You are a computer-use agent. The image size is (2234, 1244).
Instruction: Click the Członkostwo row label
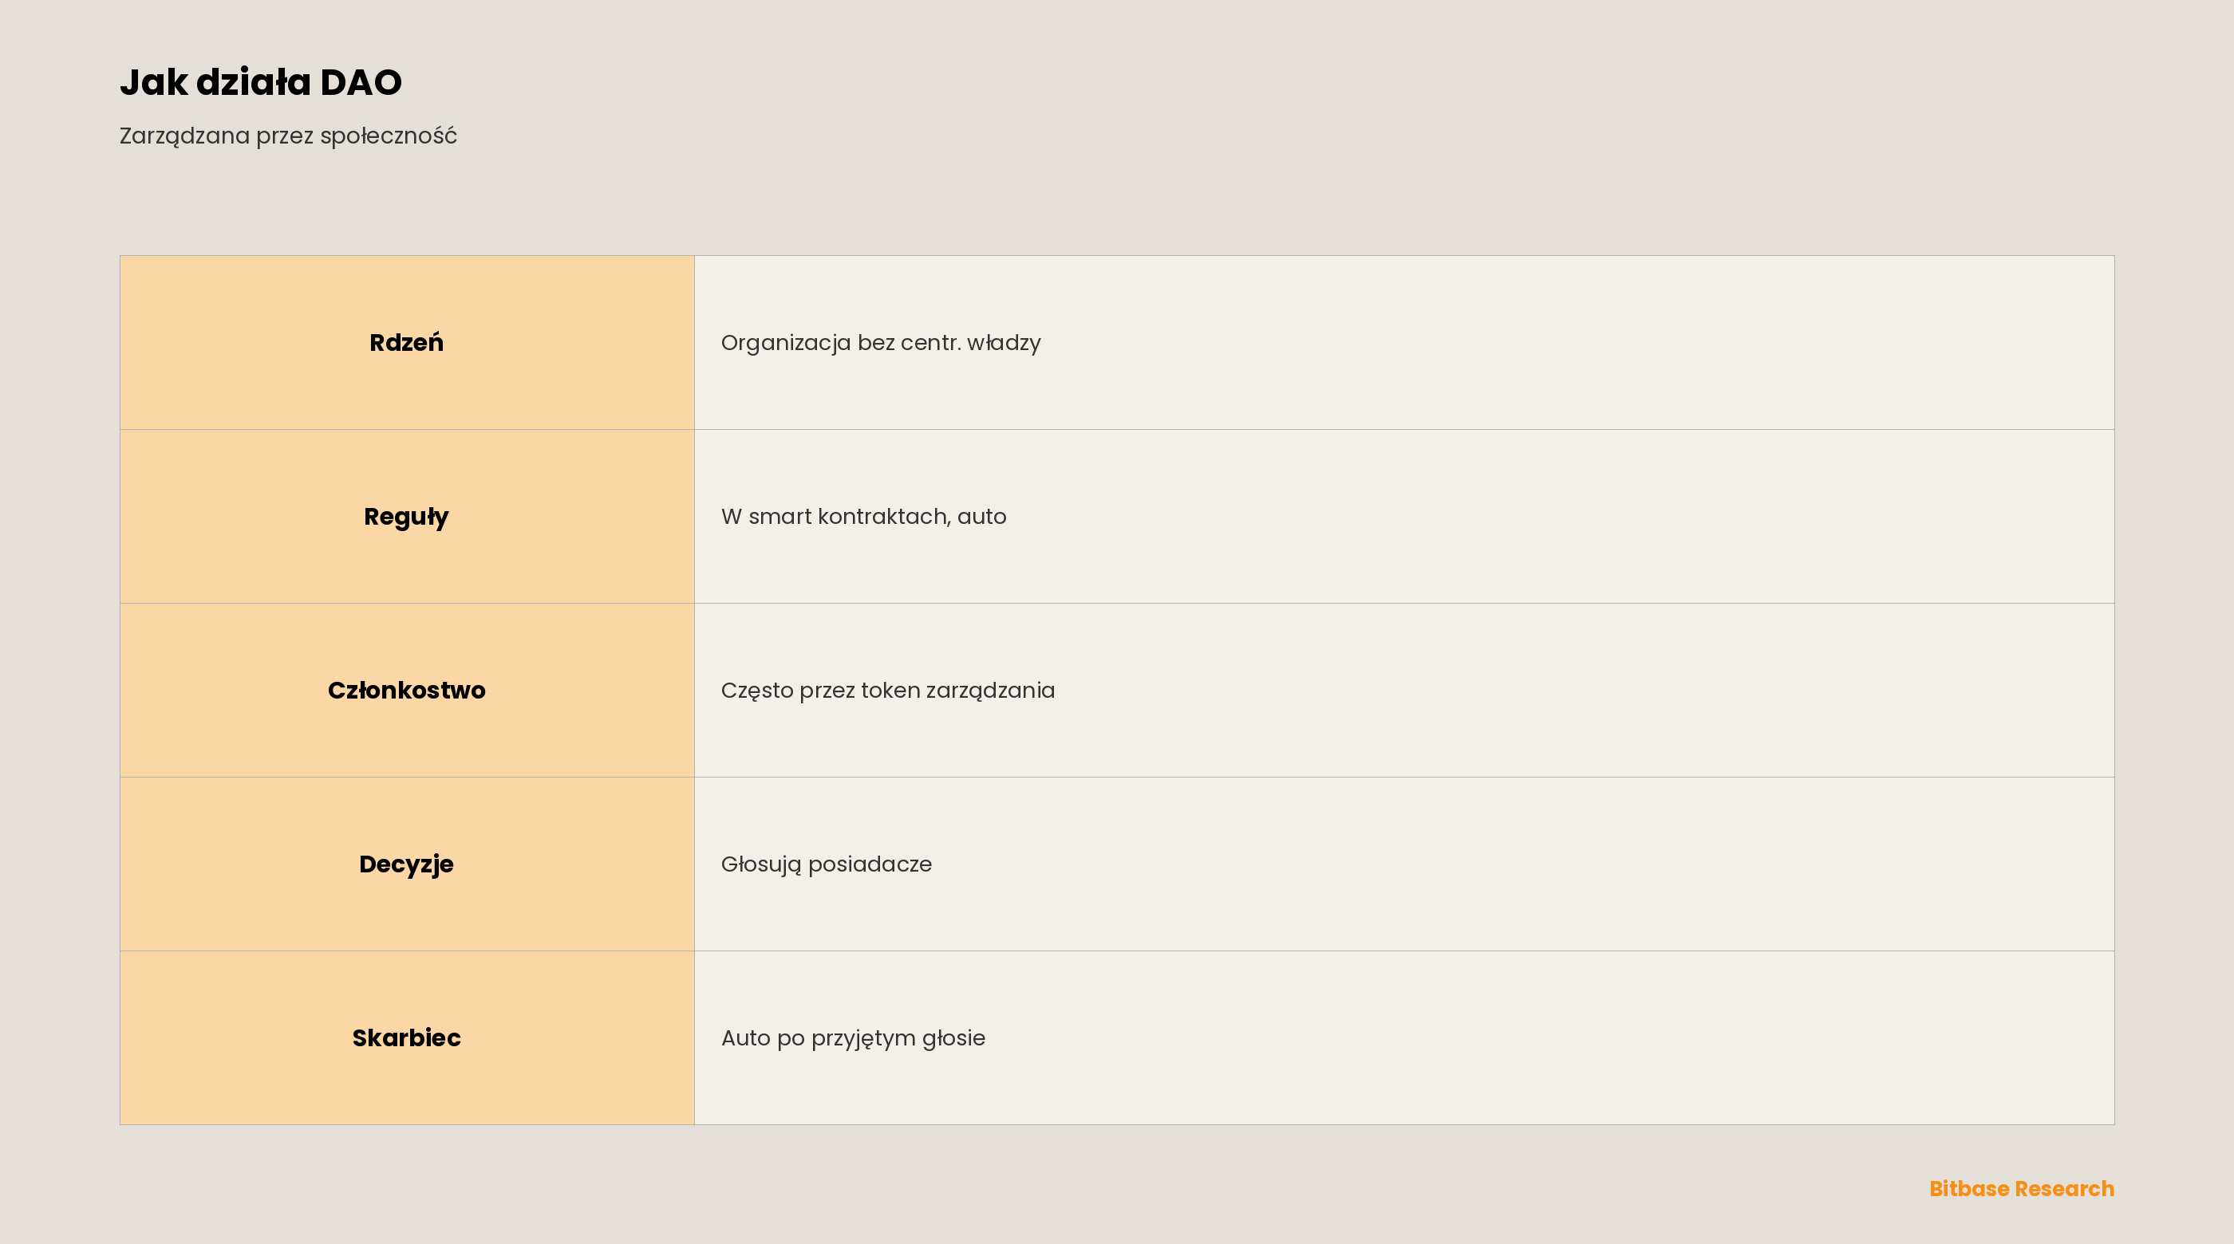click(407, 690)
